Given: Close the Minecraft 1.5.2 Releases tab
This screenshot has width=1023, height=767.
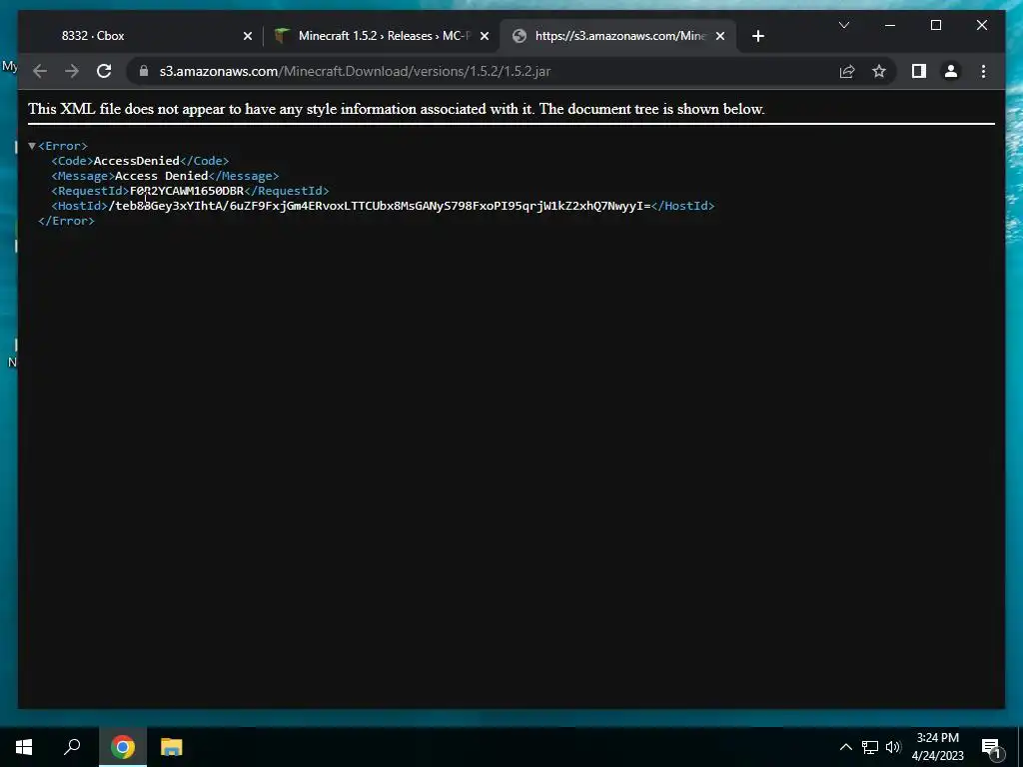Looking at the screenshot, I should (x=485, y=37).
